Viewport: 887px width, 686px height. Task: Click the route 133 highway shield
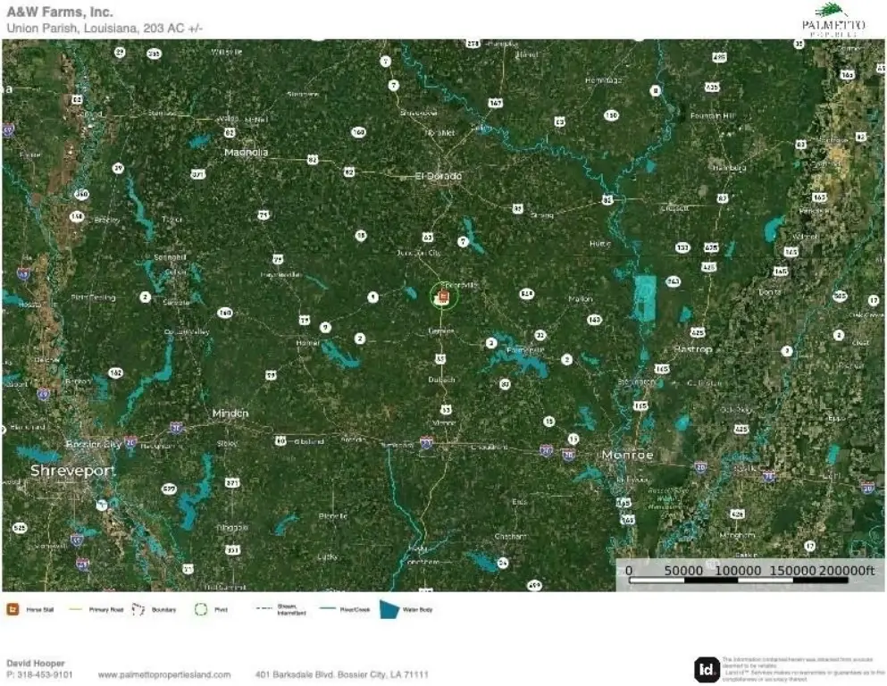pyautogui.click(x=682, y=247)
